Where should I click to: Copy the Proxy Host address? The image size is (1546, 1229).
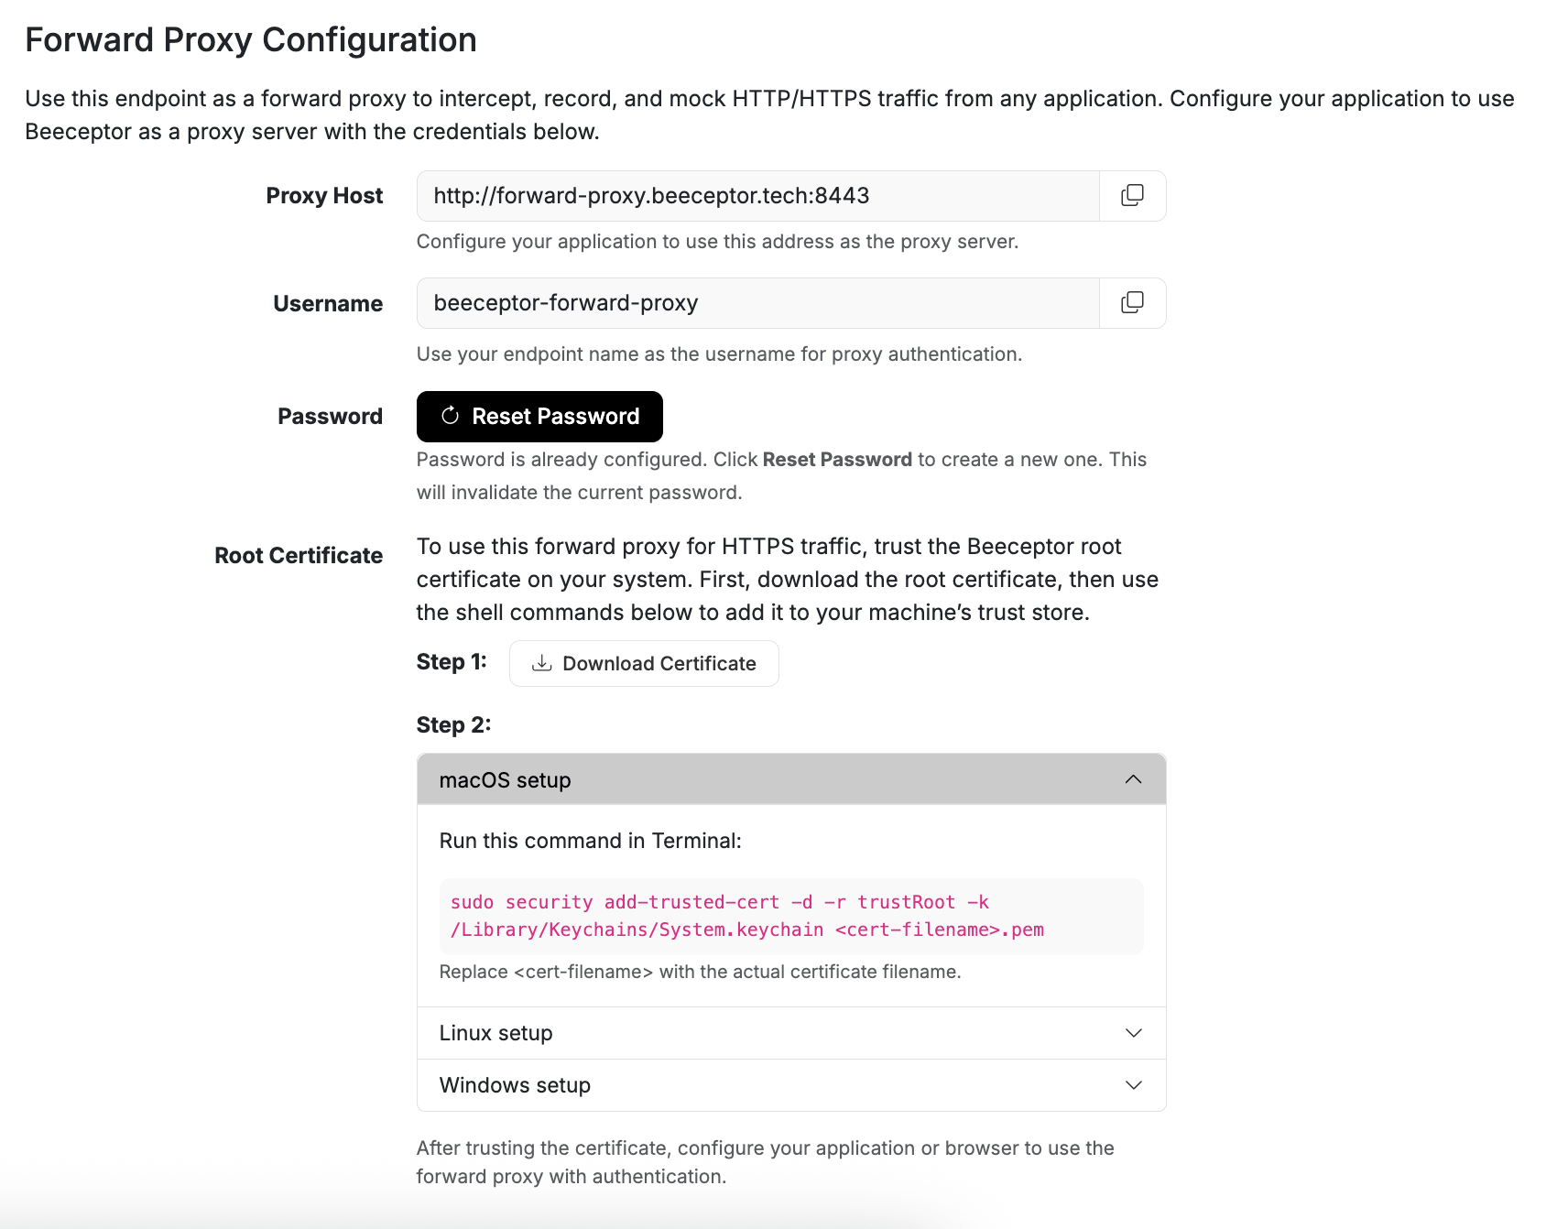point(1132,195)
